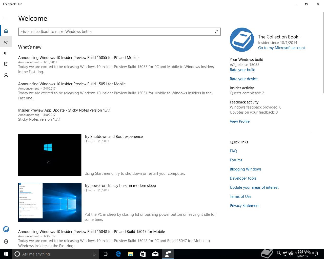Image resolution: width=324 pixels, height=259 pixels.
Task: Show hidden system tray icons chevron
Action: (279, 254)
